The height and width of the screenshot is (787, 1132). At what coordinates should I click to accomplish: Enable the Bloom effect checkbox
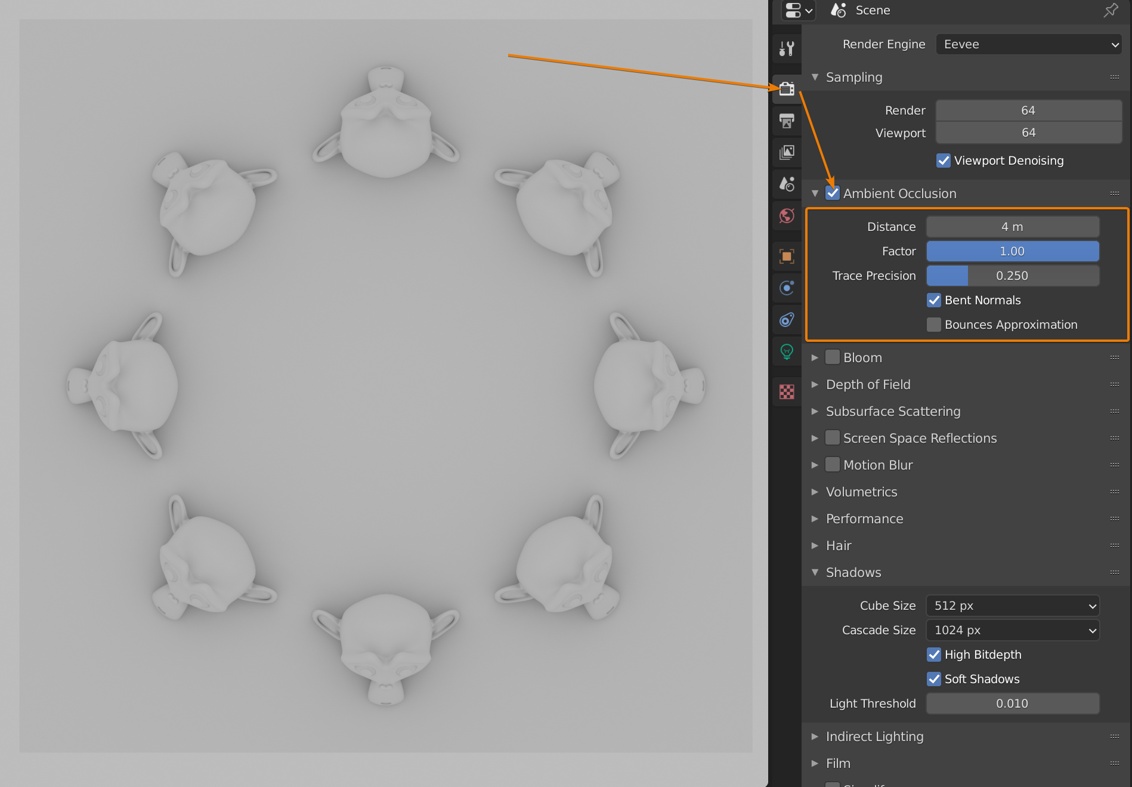point(833,357)
